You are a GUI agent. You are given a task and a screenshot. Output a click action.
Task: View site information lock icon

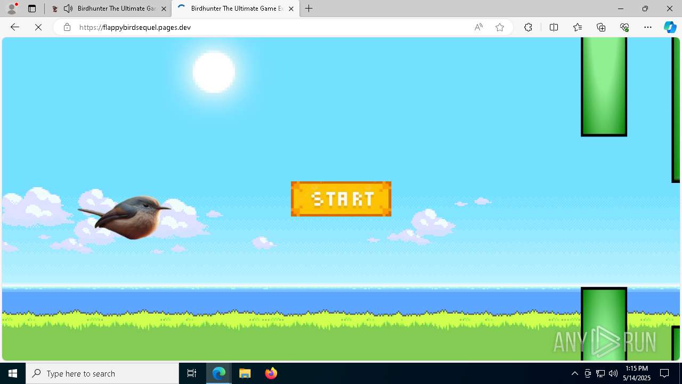(x=67, y=27)
